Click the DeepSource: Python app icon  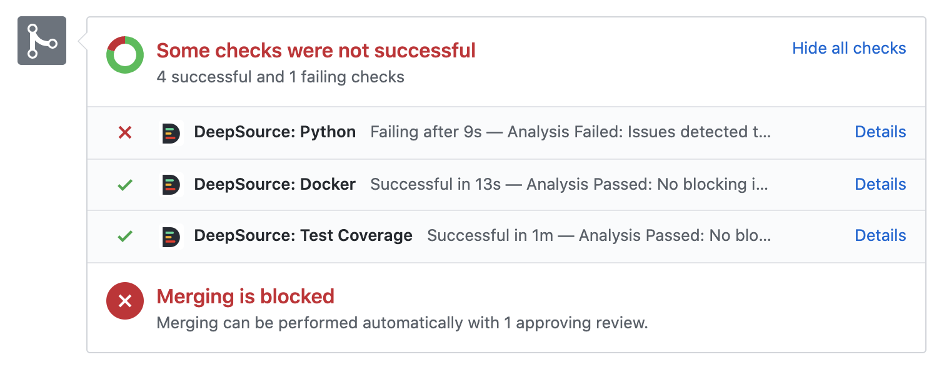click(171, 132)
